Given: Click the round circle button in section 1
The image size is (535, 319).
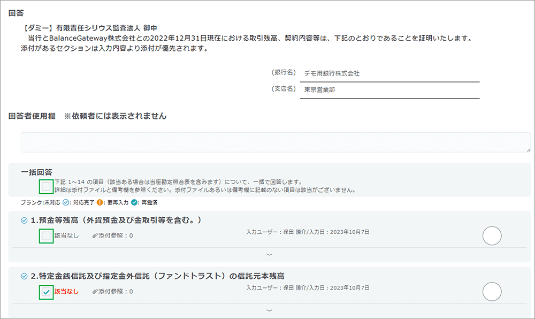Looking at the screenshot, I should coord(492,236).
